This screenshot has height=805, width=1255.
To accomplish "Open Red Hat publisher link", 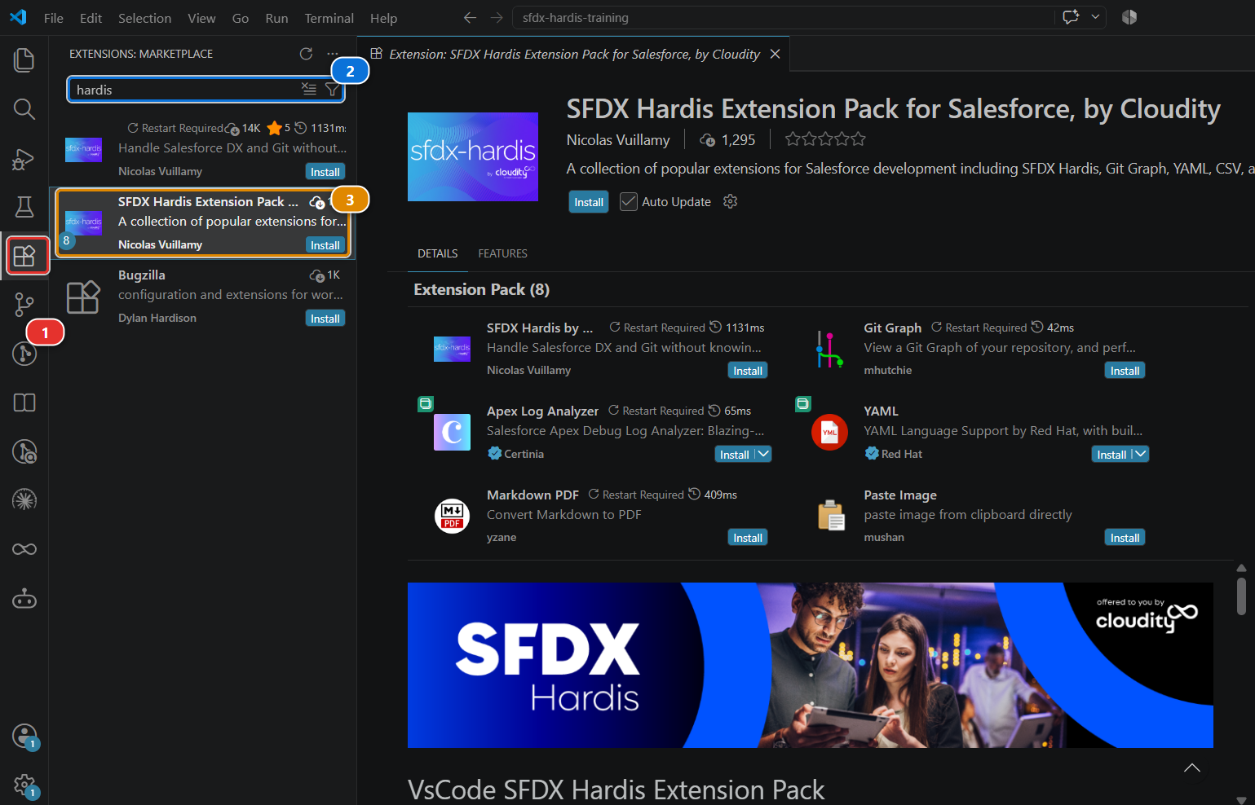I will [x=901, y=454].
